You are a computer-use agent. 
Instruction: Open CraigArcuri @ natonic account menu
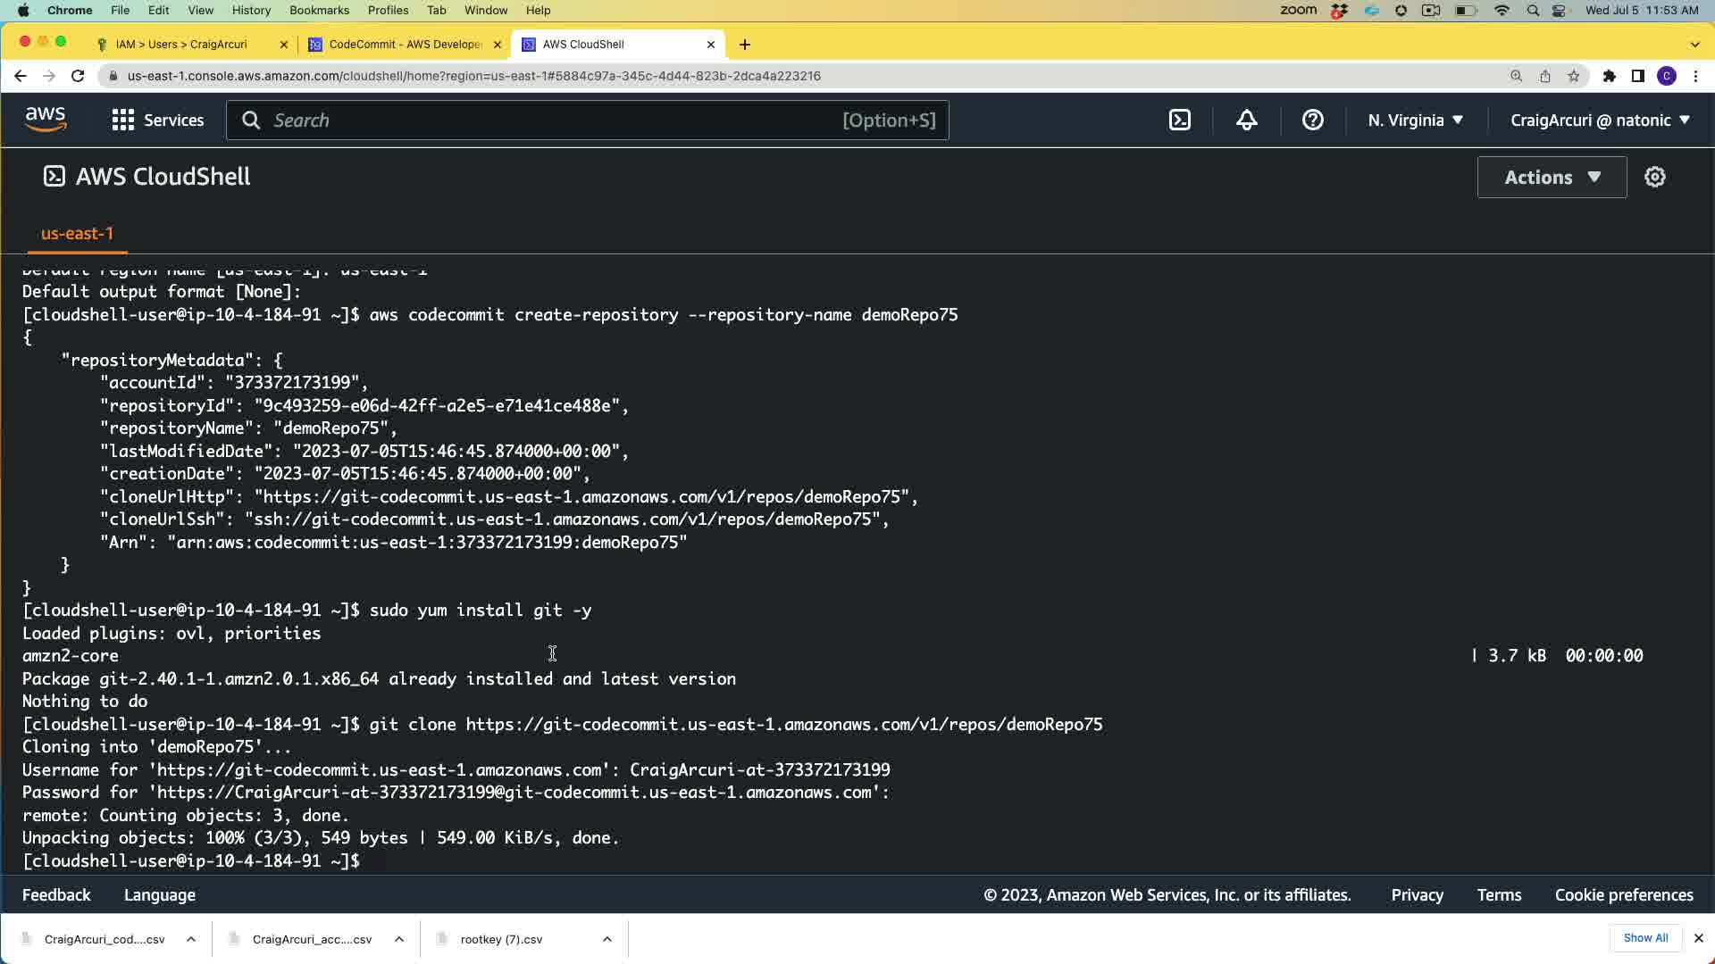1599,120
